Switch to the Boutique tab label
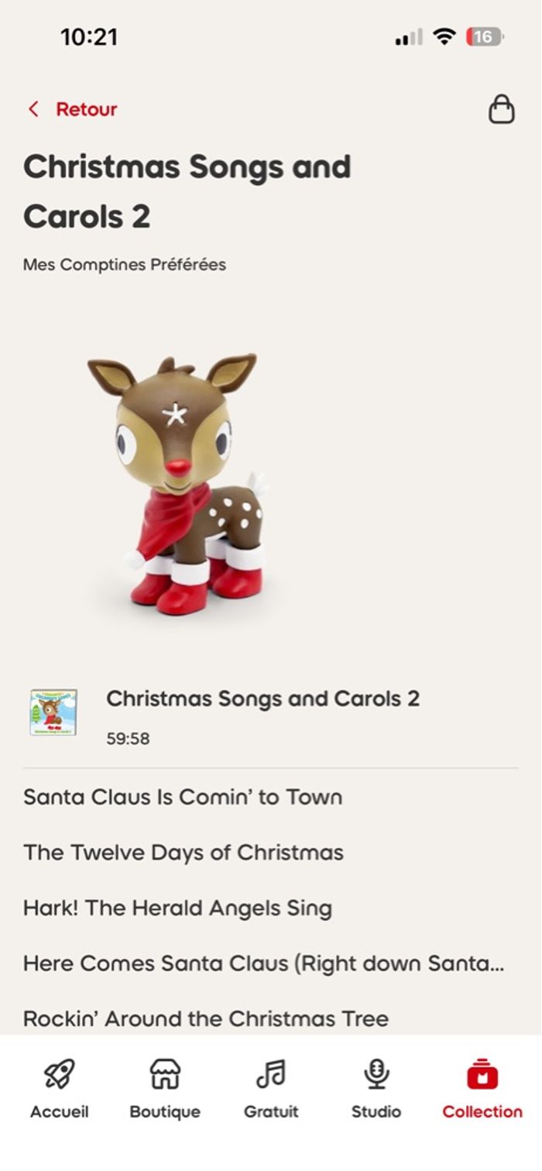Screen dimensions: 542x1171 tap(165, 1111)
